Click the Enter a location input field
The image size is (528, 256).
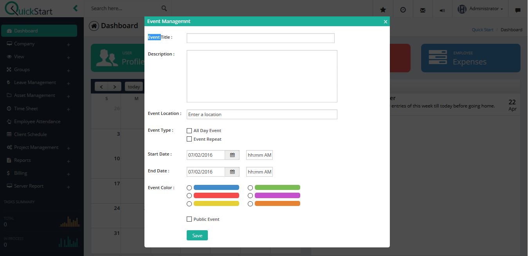(x=261, y=114)
